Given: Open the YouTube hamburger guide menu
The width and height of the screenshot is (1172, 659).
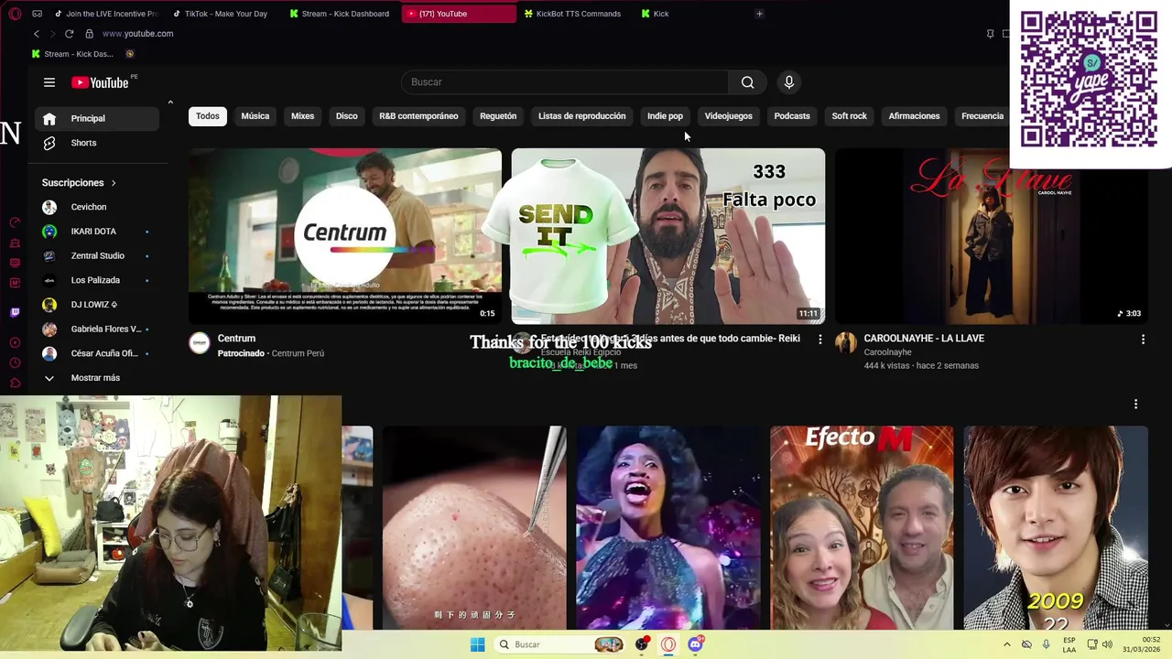Looking at the screenshot, I should (x=49, y=82).
